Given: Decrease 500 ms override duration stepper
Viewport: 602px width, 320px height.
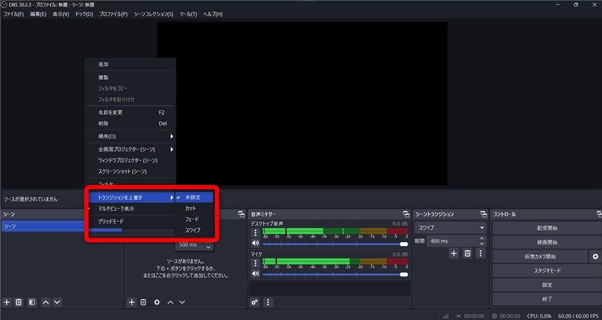Looking at the screenshot, I should coord(208,247).
